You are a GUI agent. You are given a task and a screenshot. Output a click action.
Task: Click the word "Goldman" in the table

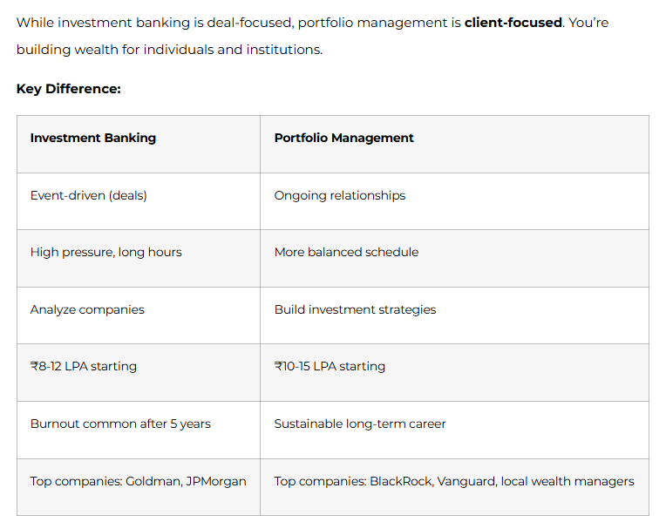tap(151, 481)
